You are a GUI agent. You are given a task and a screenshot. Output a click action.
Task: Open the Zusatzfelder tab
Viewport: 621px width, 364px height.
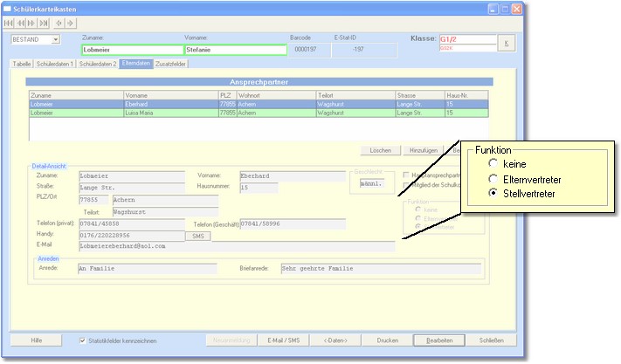171,65
